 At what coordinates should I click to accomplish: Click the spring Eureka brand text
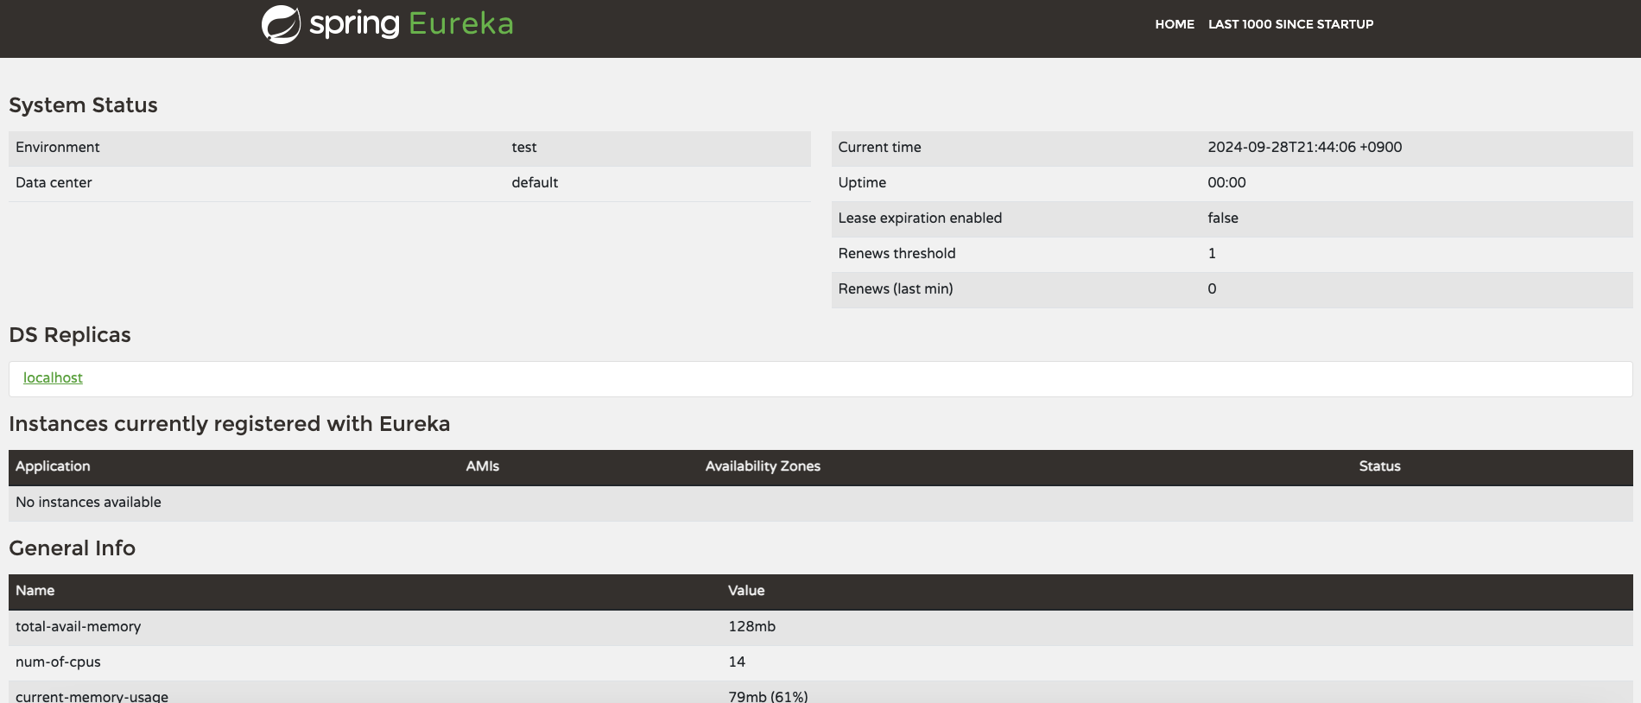tap(411, 23)
